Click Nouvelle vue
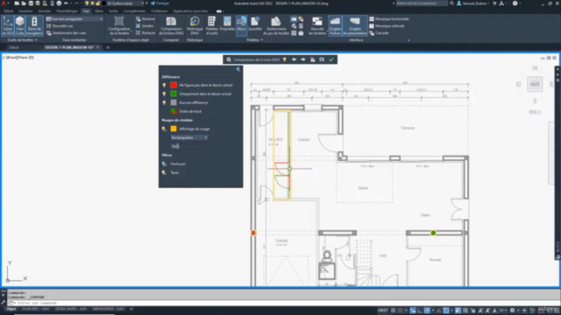The height and width of the screenshot is (315, 561). pyautogui.click(x=60, y=26)
